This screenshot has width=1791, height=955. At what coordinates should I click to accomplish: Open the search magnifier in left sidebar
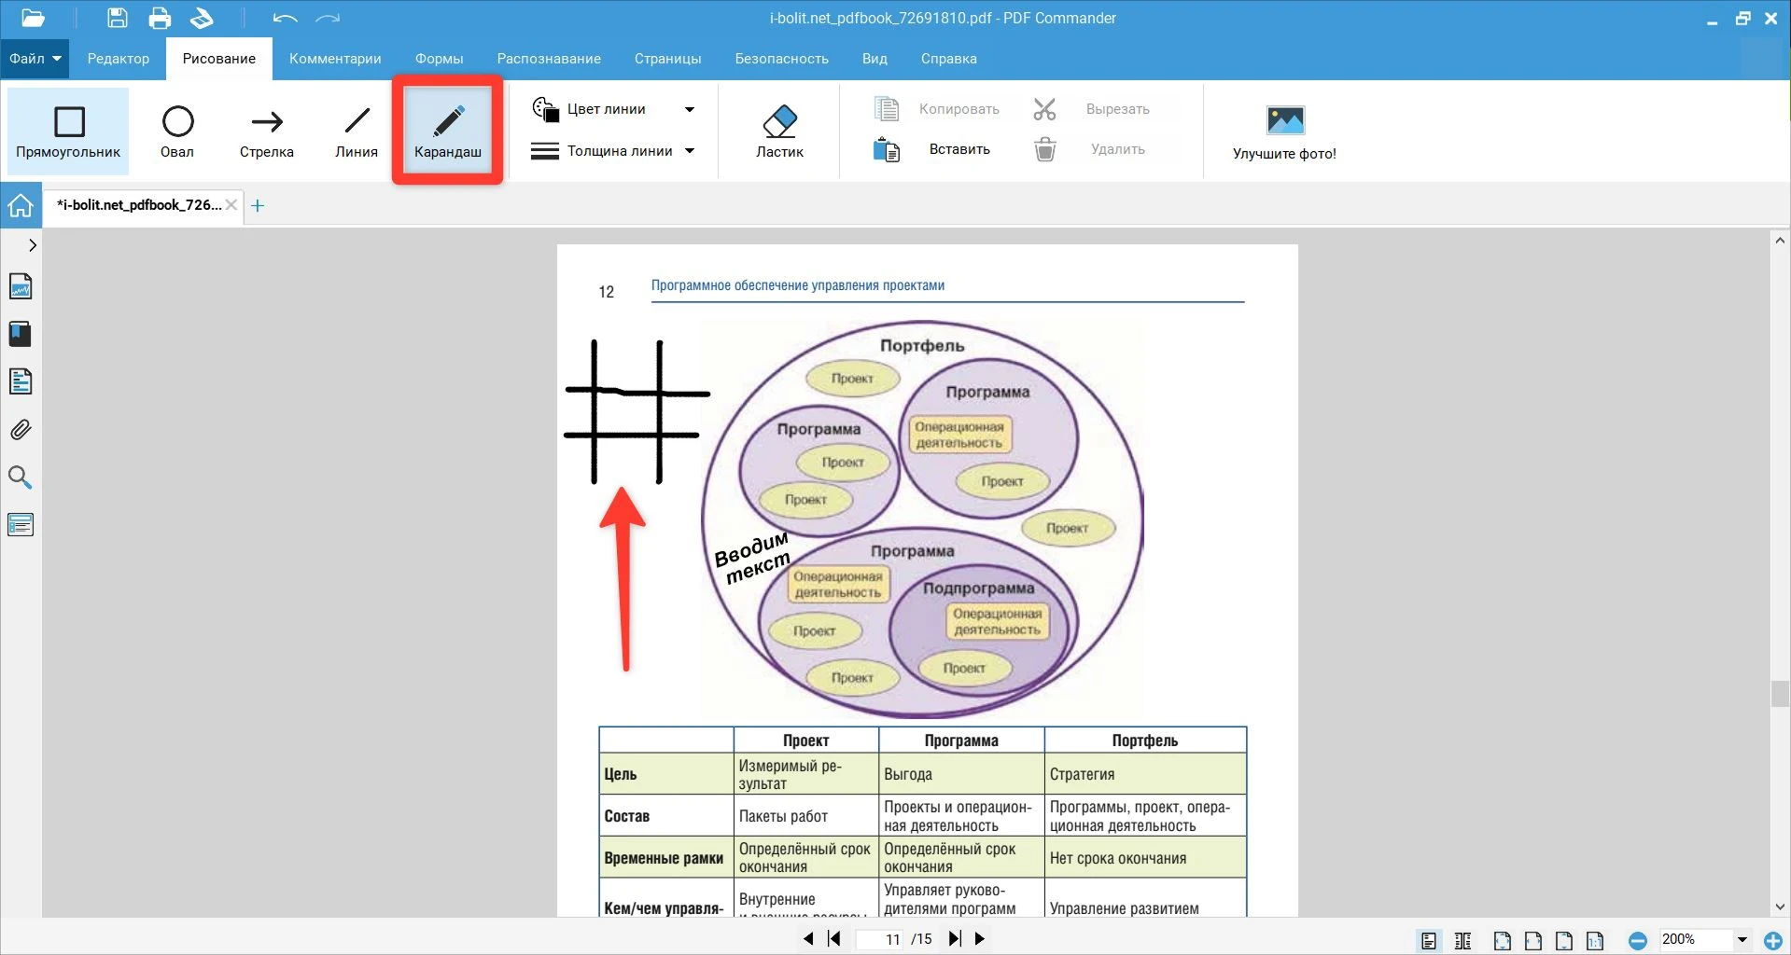tap(21, 477)
